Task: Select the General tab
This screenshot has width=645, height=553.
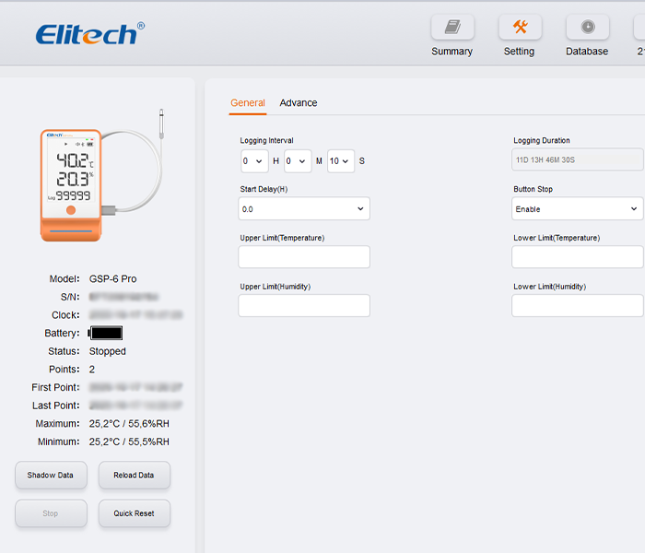Action: coord(248,103)
